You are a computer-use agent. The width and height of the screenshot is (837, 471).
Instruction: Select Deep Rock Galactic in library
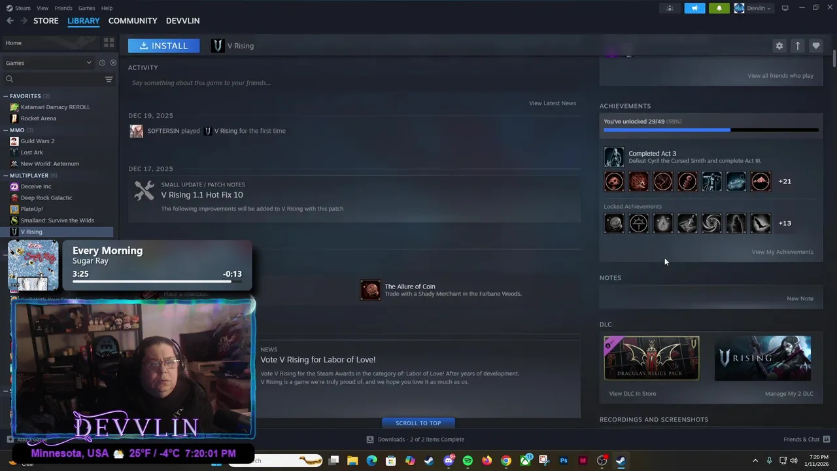[46, 198]
